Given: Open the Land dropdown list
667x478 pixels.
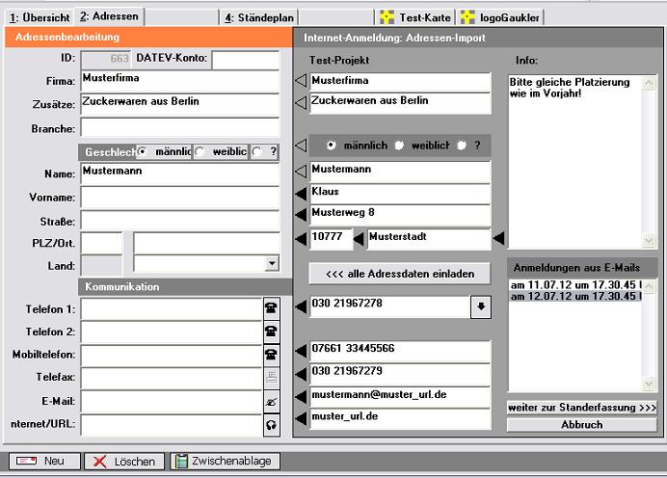Looking at the screenshot, I should (x=272, y=263).
